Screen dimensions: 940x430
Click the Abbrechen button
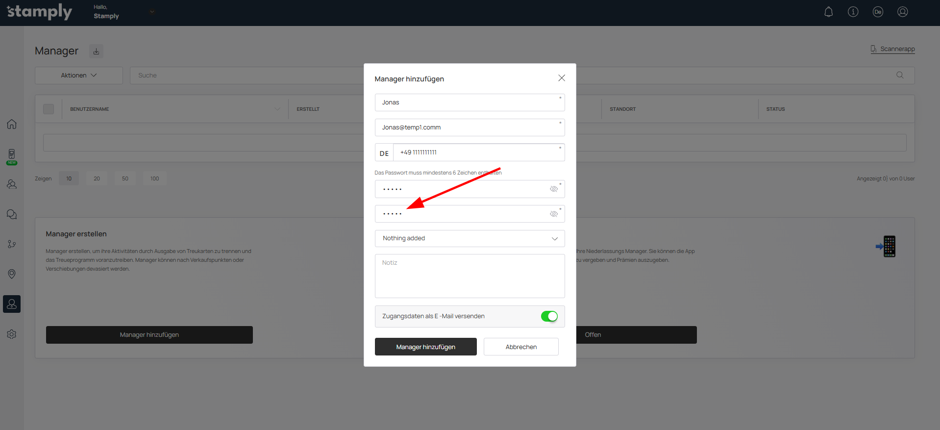(520, 347)
